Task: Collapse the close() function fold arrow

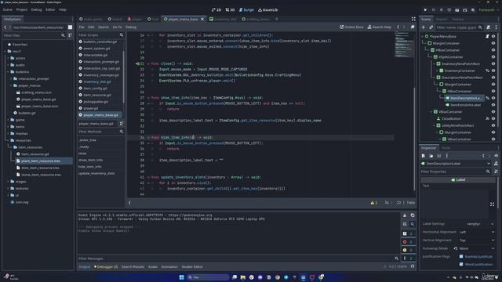Action: point(148,63)
